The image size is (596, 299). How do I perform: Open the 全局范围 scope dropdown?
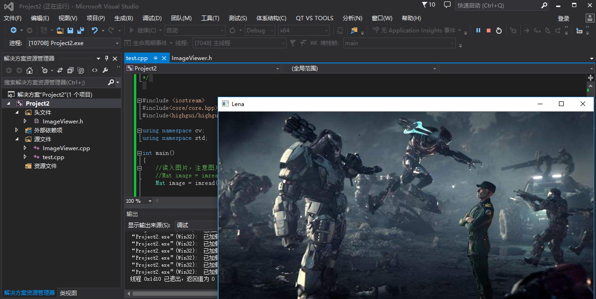(435, 69)
